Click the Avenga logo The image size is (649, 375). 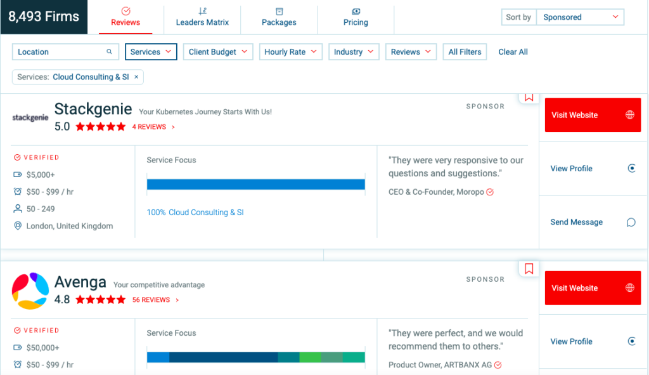[30, 291]
